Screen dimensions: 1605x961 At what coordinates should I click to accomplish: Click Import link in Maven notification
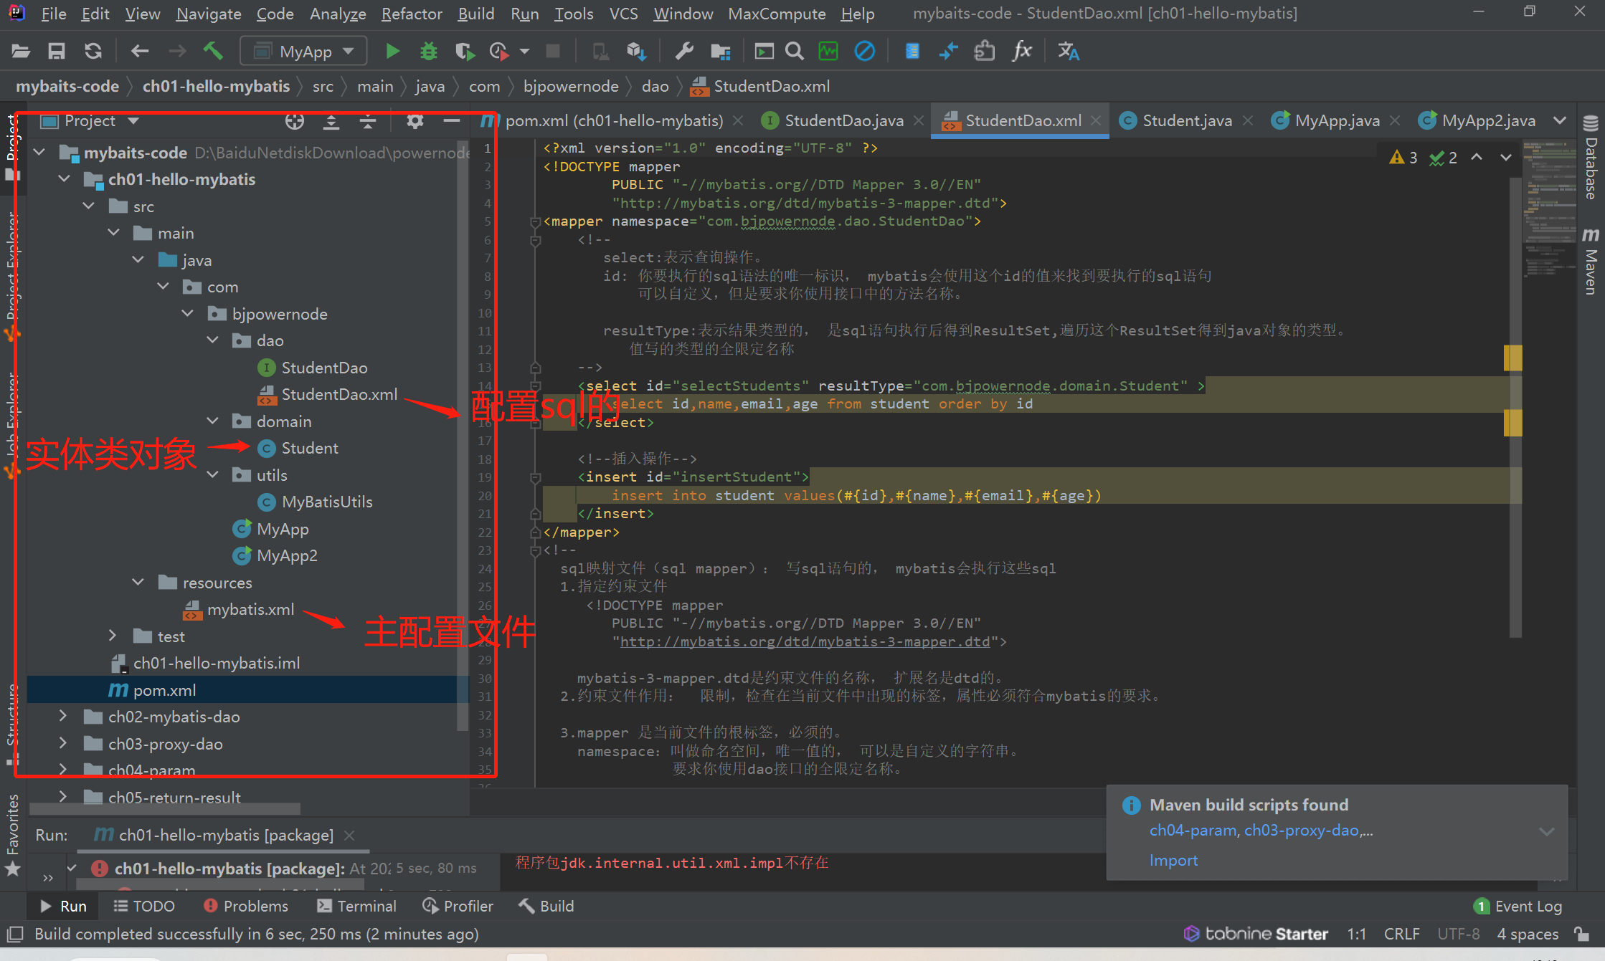(1173, 860)
